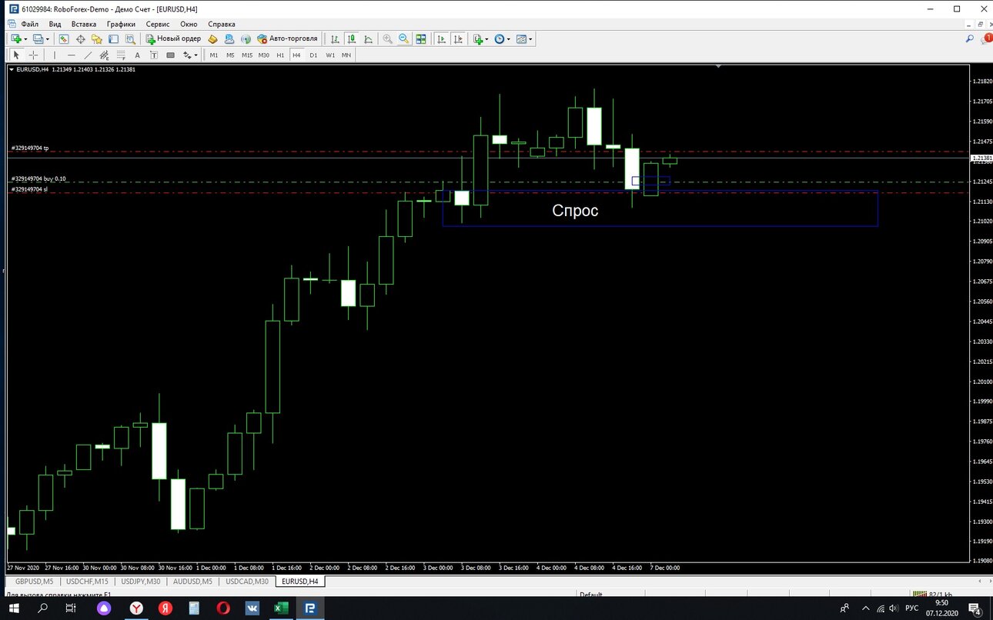Show the Terminal window

pyautogui.click(x=113, y=38)
